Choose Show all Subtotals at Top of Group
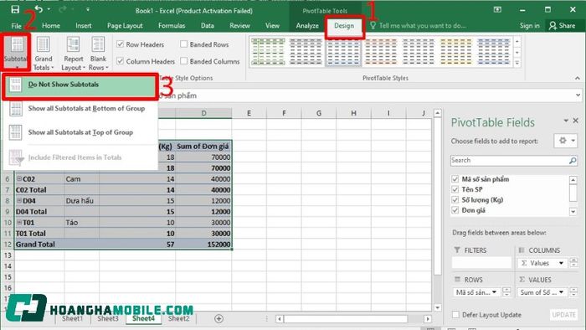Screen dimensions: 586x330 pos(80,132)
